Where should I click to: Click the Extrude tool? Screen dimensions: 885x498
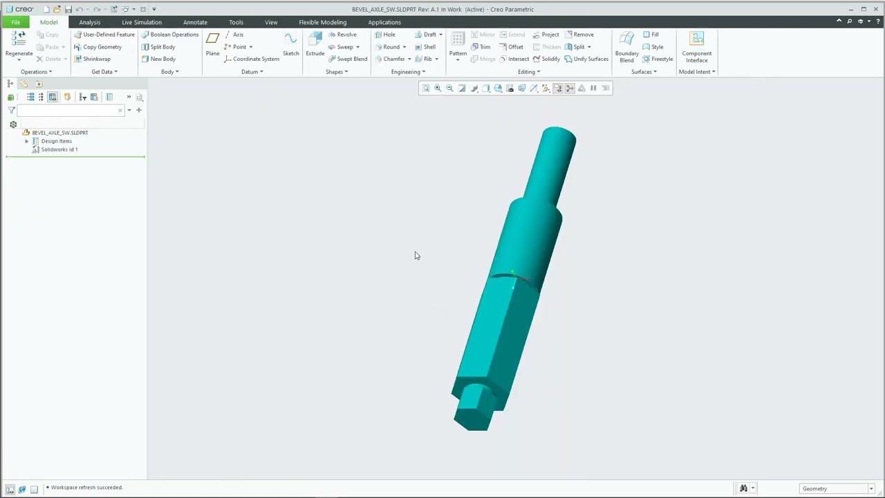(315, 44)
